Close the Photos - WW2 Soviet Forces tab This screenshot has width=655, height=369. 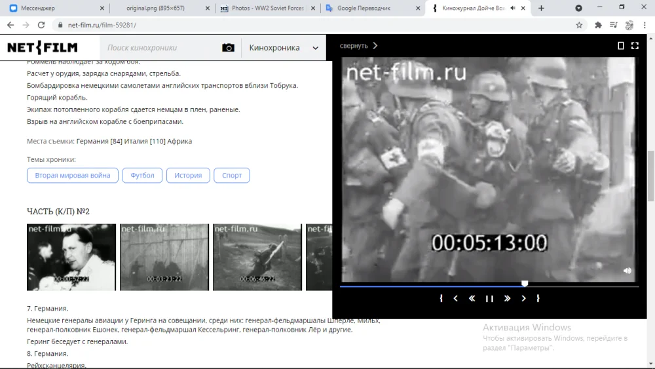tap(313, 8)
